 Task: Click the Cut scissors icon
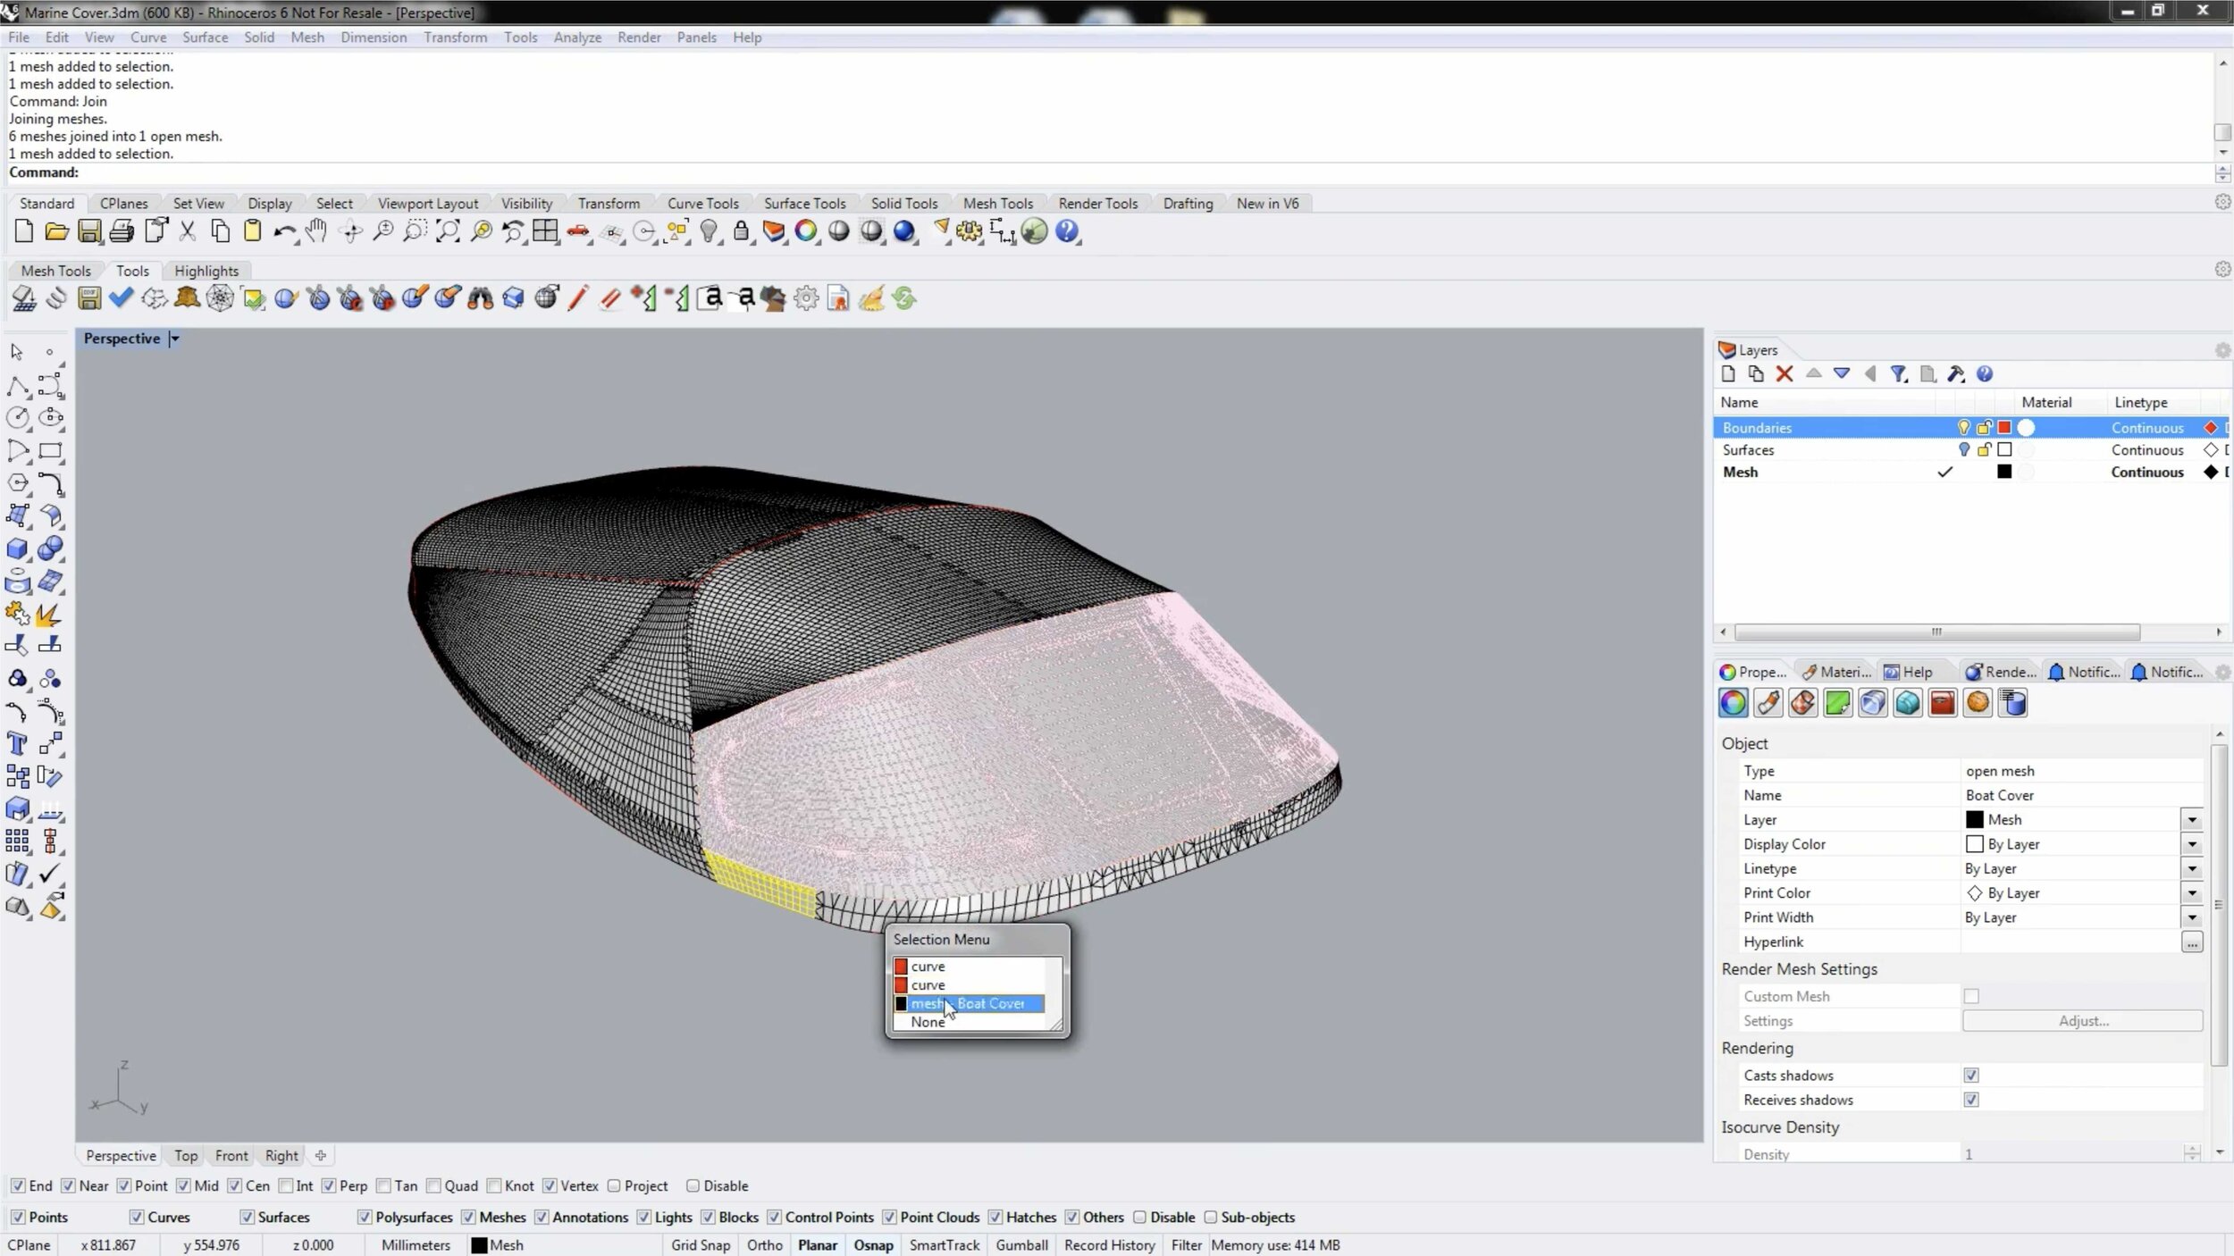coord(188,231)
